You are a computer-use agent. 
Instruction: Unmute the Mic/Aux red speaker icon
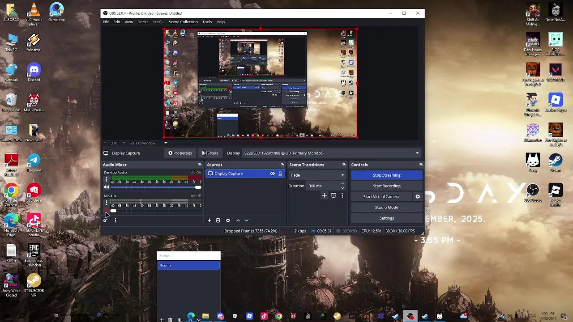(x=107, y=211)
